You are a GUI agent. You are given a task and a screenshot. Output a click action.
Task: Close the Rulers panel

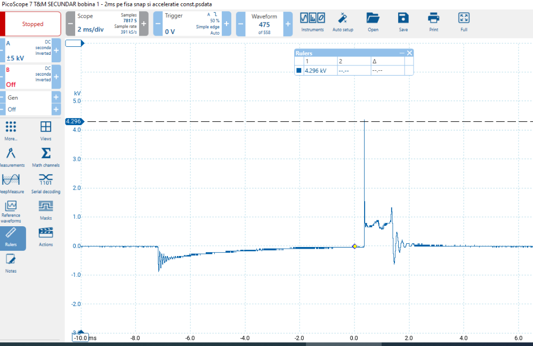point(409,53)
